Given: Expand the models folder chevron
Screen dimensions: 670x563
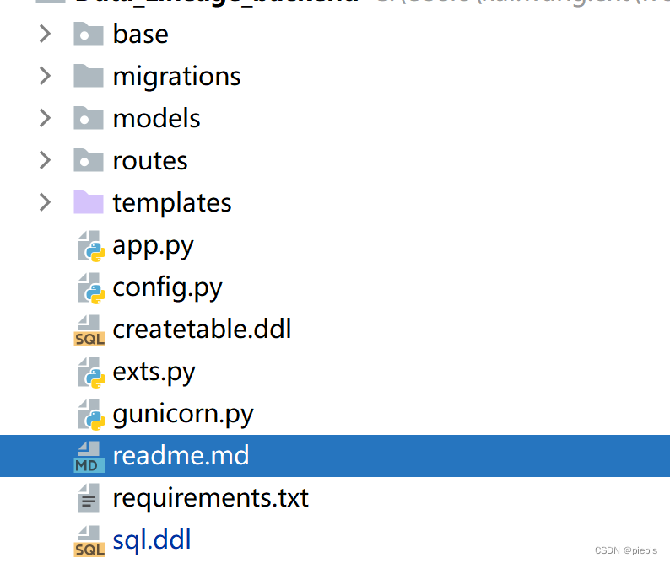Looking at the screenshot, I should 45,118.
